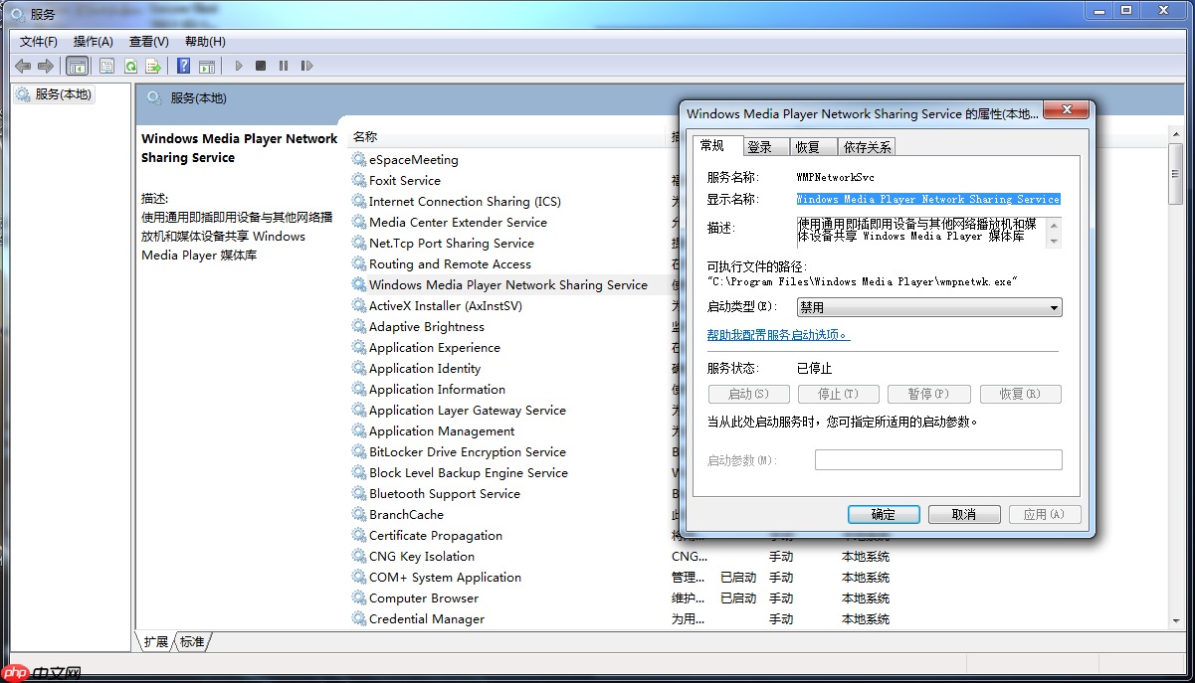Select the Application Identity service
Screen dimensions: 1195x683
425,368
